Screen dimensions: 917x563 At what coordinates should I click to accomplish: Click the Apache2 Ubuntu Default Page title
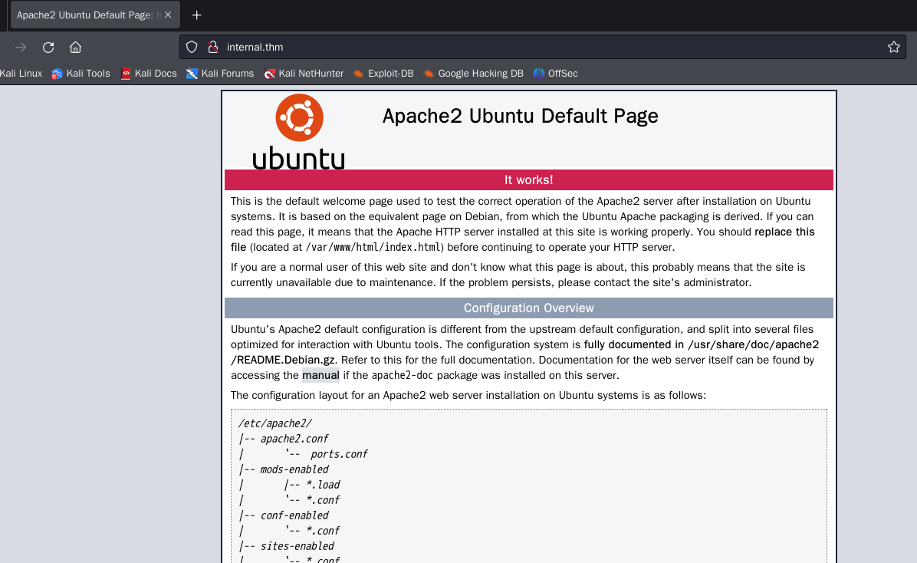click(520, 116)
